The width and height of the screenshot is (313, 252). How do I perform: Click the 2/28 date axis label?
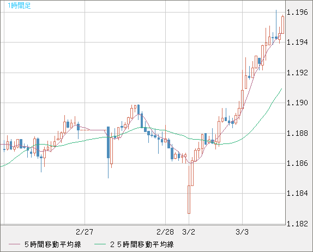[x=165, y=232]
